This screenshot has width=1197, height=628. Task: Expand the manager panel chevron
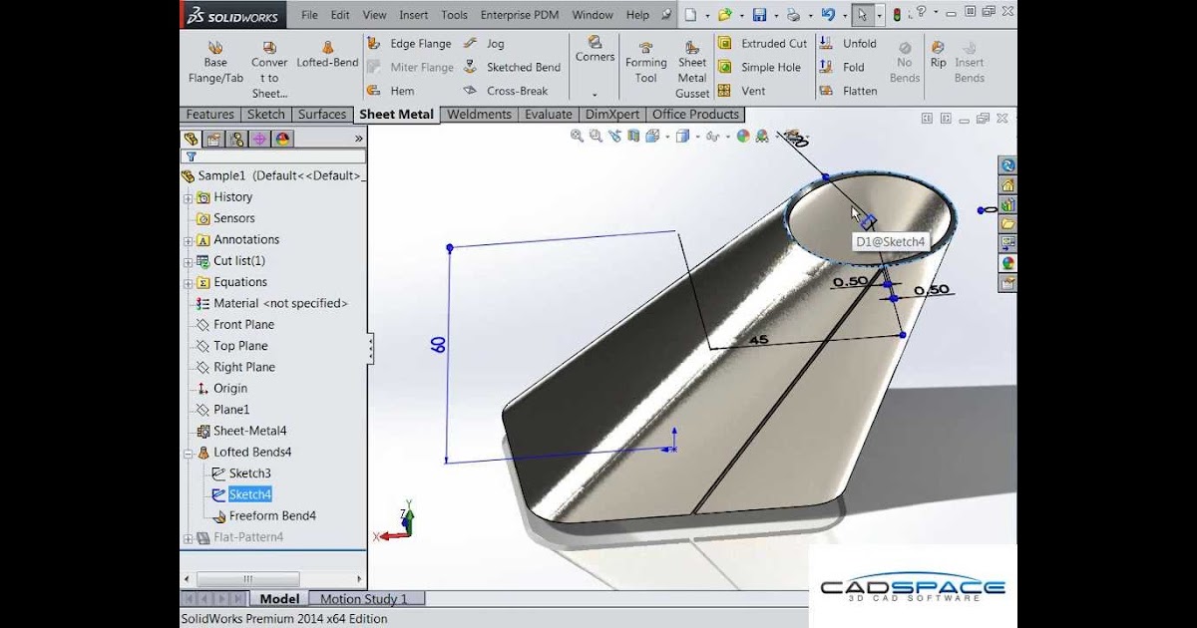[358, 140]
